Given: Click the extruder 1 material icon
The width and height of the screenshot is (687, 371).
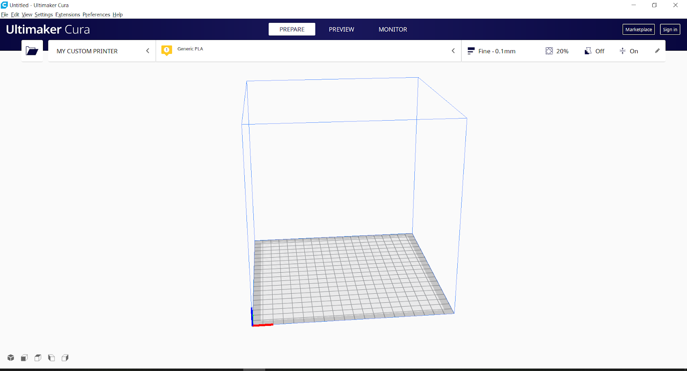Looking at the screenshot, I should [x=167, y=51].
